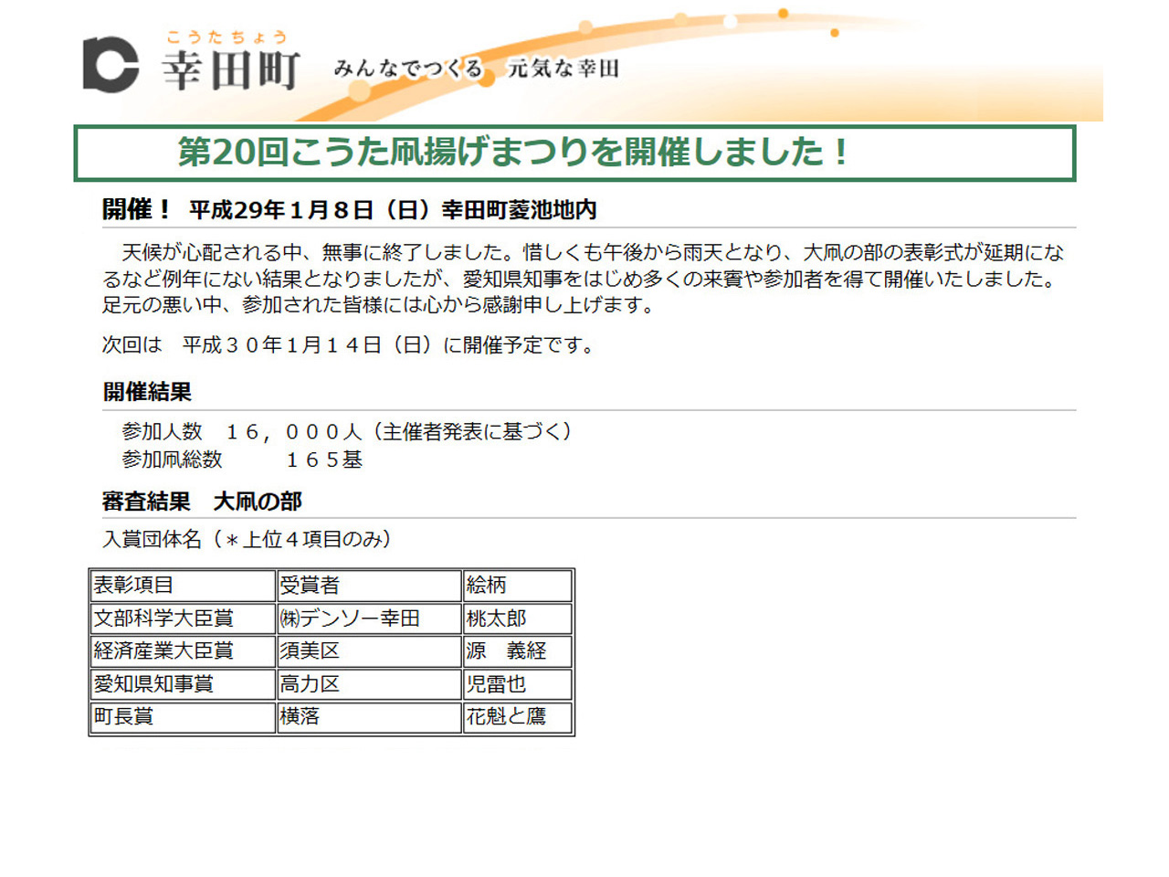Viewport: 1169px width, 877px height.
Task: Click the 花魁と鷹 design cell
Action: pyautogui.click(x=517, y=717)
